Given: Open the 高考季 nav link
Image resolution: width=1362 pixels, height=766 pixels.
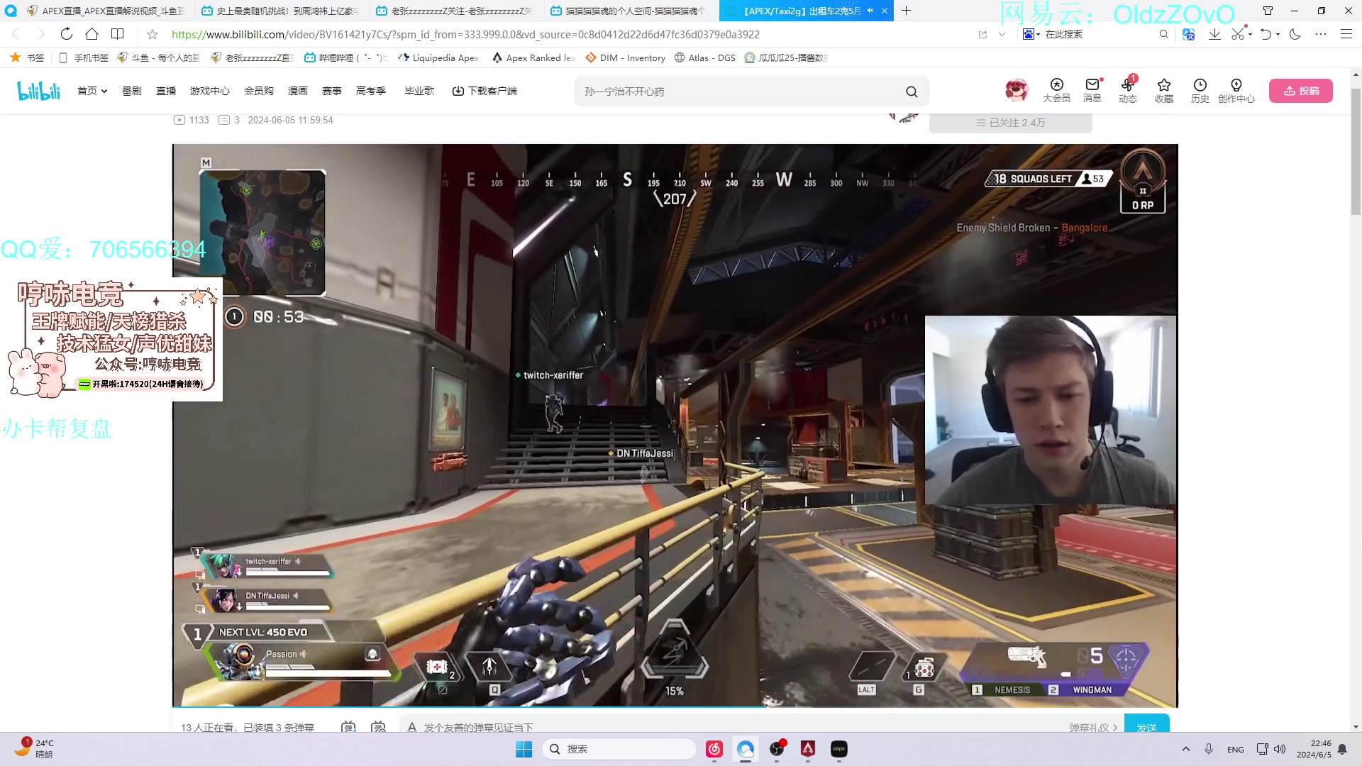Looking at the screenshot, I should pyautogui.click(x=370, y=91).
